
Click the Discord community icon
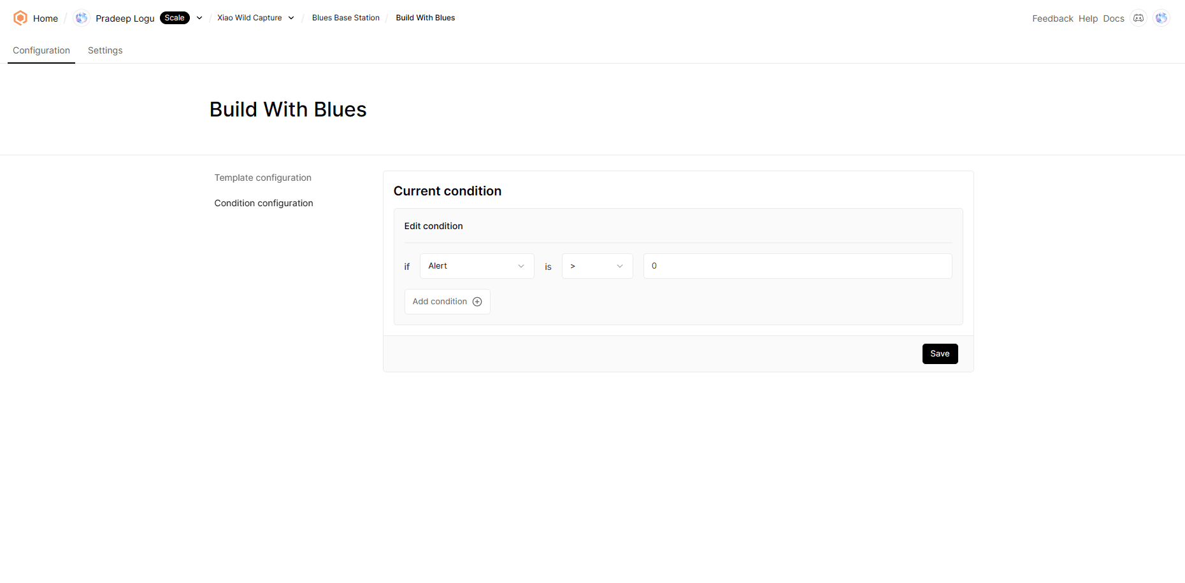pyautogui.click(x=1138, y=18)
